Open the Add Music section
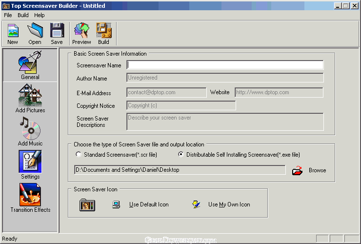361x244 pixels. click(30, 132)
